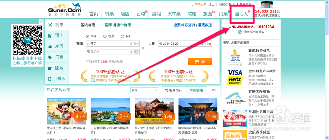
Task: Open the 出票状态查询 link
Action: [x=184, y=25]
